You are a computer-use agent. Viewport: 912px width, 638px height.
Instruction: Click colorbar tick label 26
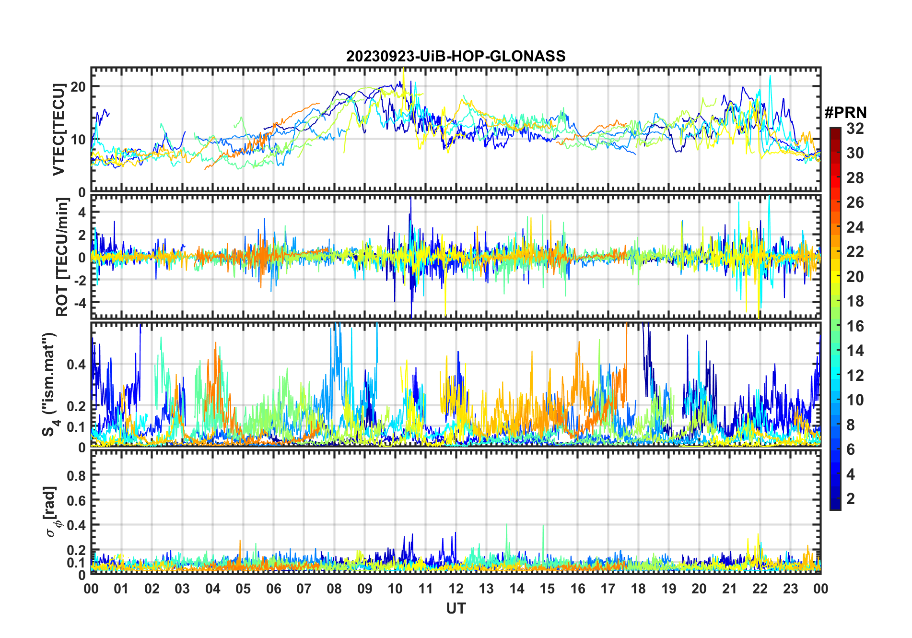tap(855, 202)
